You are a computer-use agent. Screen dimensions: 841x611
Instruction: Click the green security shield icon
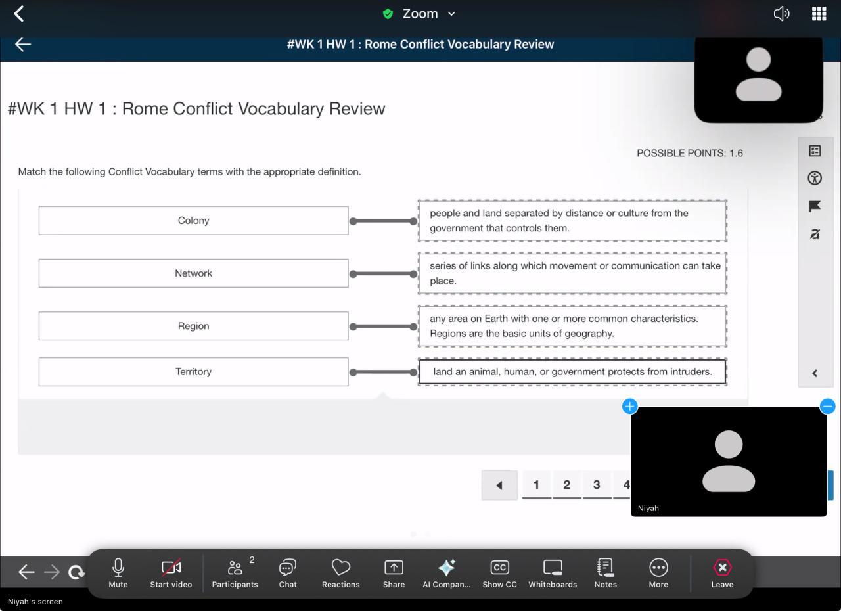coord(388,14)
